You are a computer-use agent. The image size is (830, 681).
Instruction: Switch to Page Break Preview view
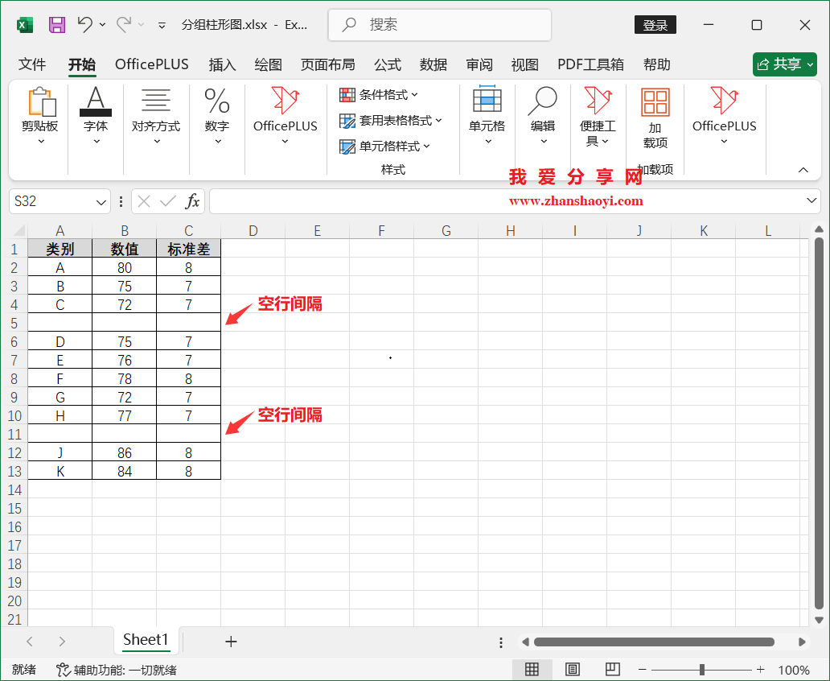612,669
